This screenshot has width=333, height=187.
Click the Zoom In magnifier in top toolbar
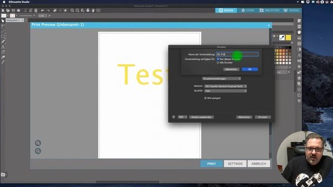[x=72, y=10]
